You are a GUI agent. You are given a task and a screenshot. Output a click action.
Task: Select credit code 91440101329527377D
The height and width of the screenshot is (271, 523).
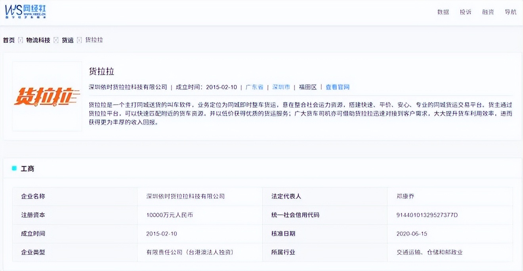tap(427, 215)
